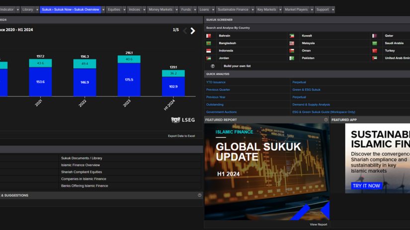Viewport: 410px width, 230px height.
Task: Open the Demand & Supply Analysis link
Action: click(311, 105)
